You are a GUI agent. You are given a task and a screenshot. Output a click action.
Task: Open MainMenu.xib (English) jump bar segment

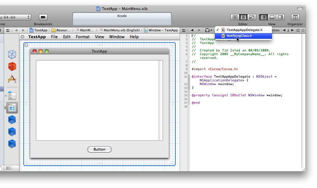coord(119,30)
